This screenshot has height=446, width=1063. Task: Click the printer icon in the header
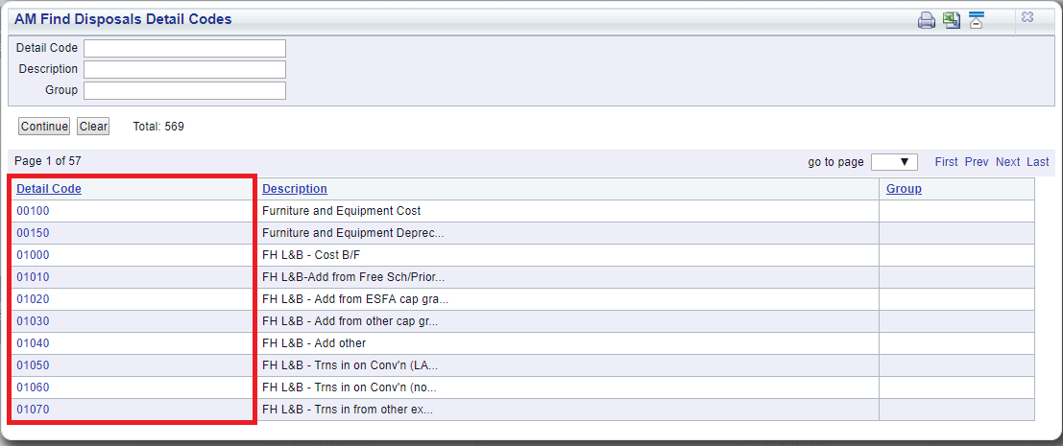point(926,20)
